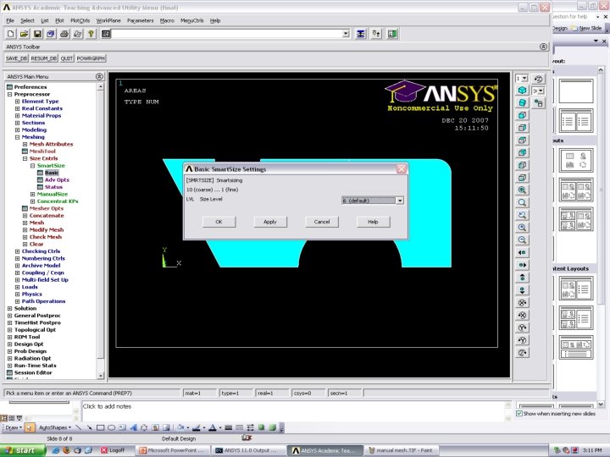The height and width of the screenshot is (457, 610).
Task: Expand the Modeling tree node
Action: click(18, 129)
